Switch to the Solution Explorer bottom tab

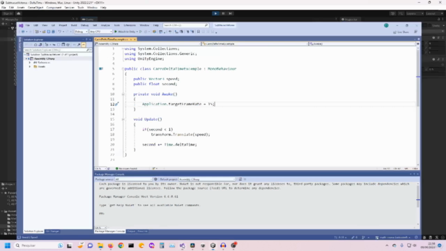point(33,231)
